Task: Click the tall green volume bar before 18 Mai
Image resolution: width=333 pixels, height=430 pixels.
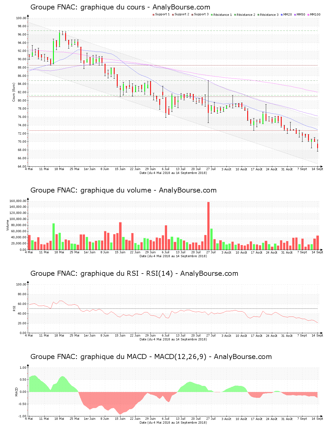Action: [x=54, y=236]
